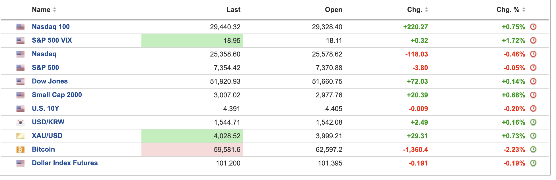Click the Open column header
Screen dimensions: 556x180
pos(333,10)
